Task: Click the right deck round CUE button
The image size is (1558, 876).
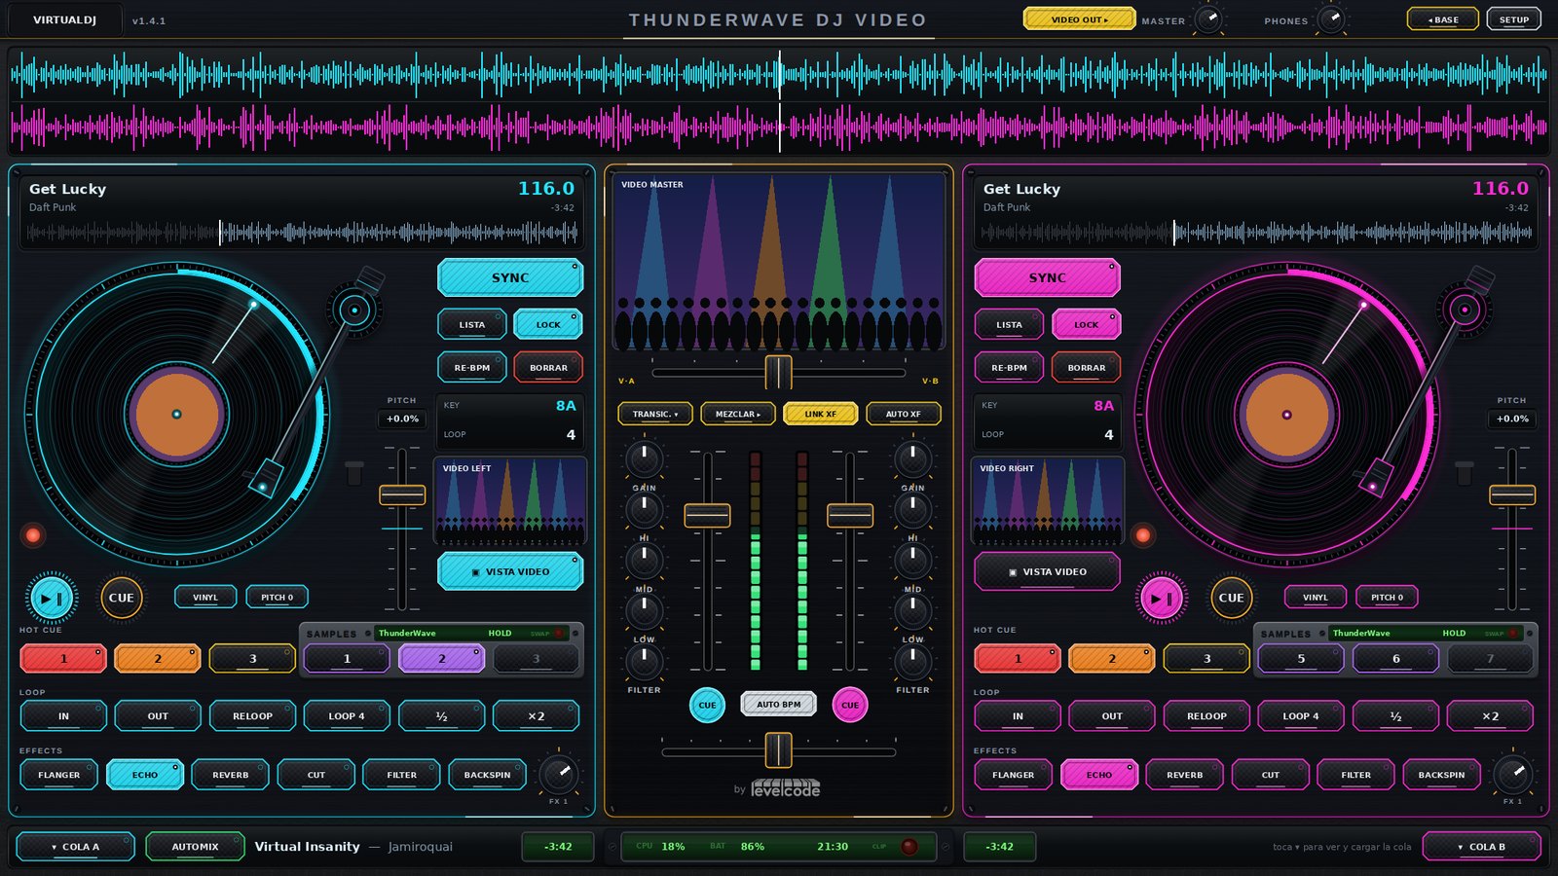Action: tap(1231, 598)
